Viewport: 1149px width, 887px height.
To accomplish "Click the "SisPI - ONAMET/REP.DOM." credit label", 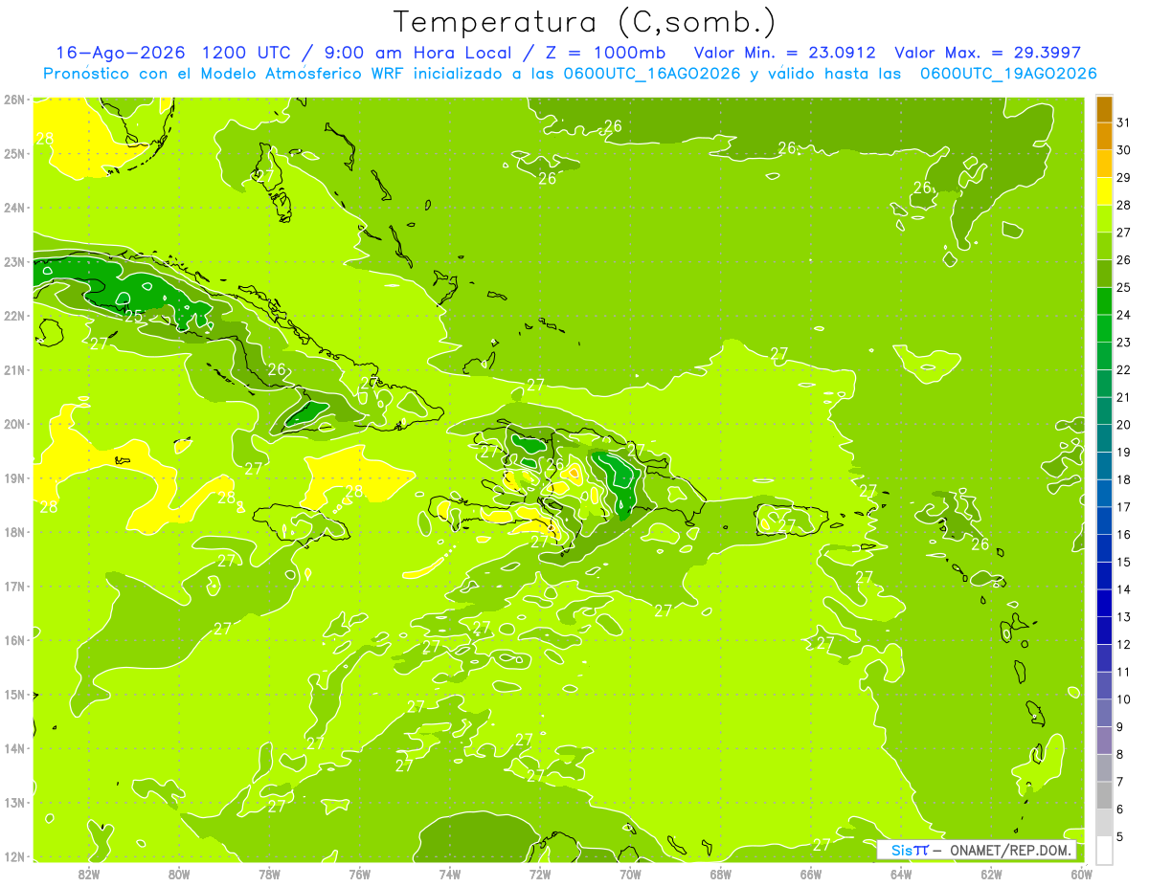I will [x=977, y=850].
